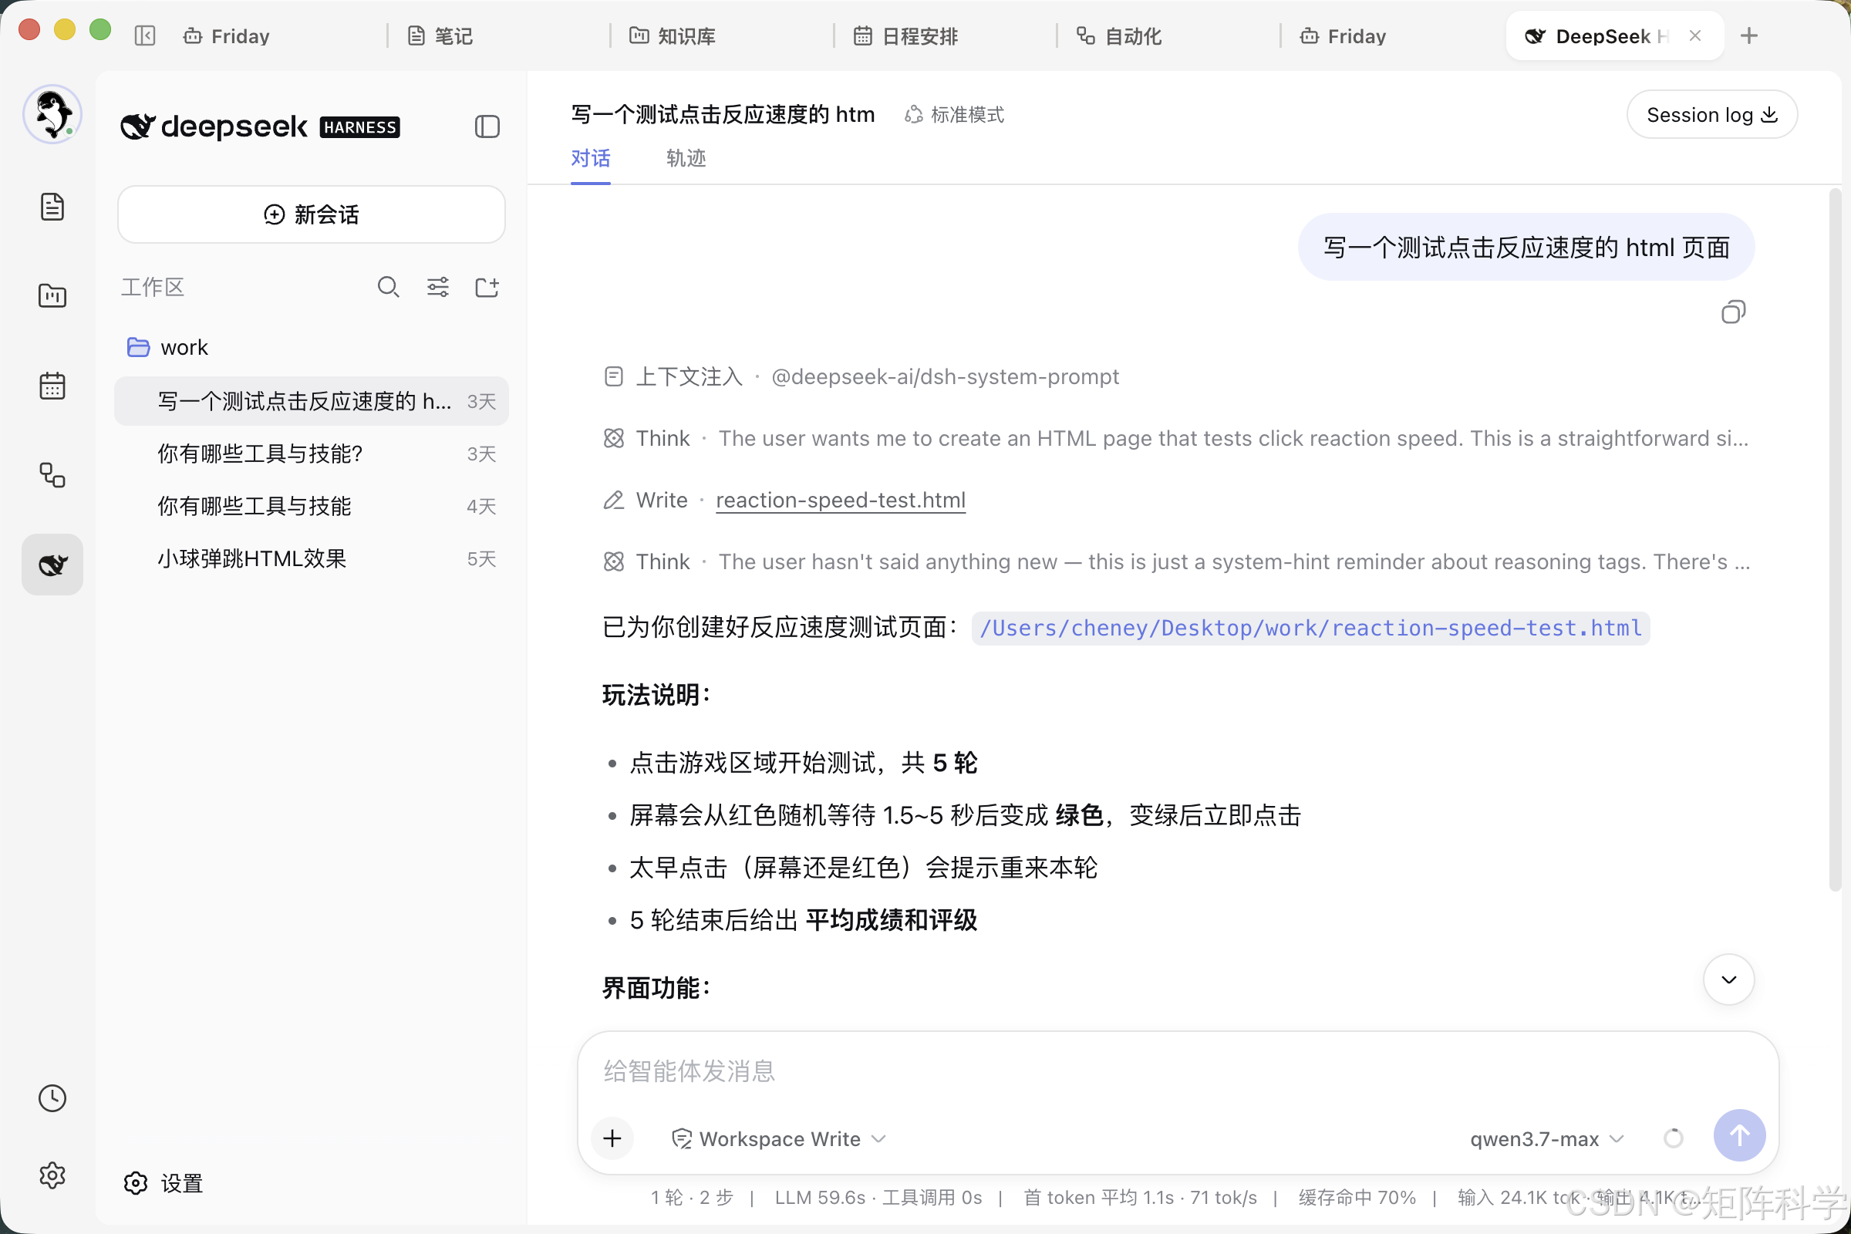This screenshot has height=1234, width=1851.
Task: Open the automation workflow icon in sidebar
Action: pos(52,475)
